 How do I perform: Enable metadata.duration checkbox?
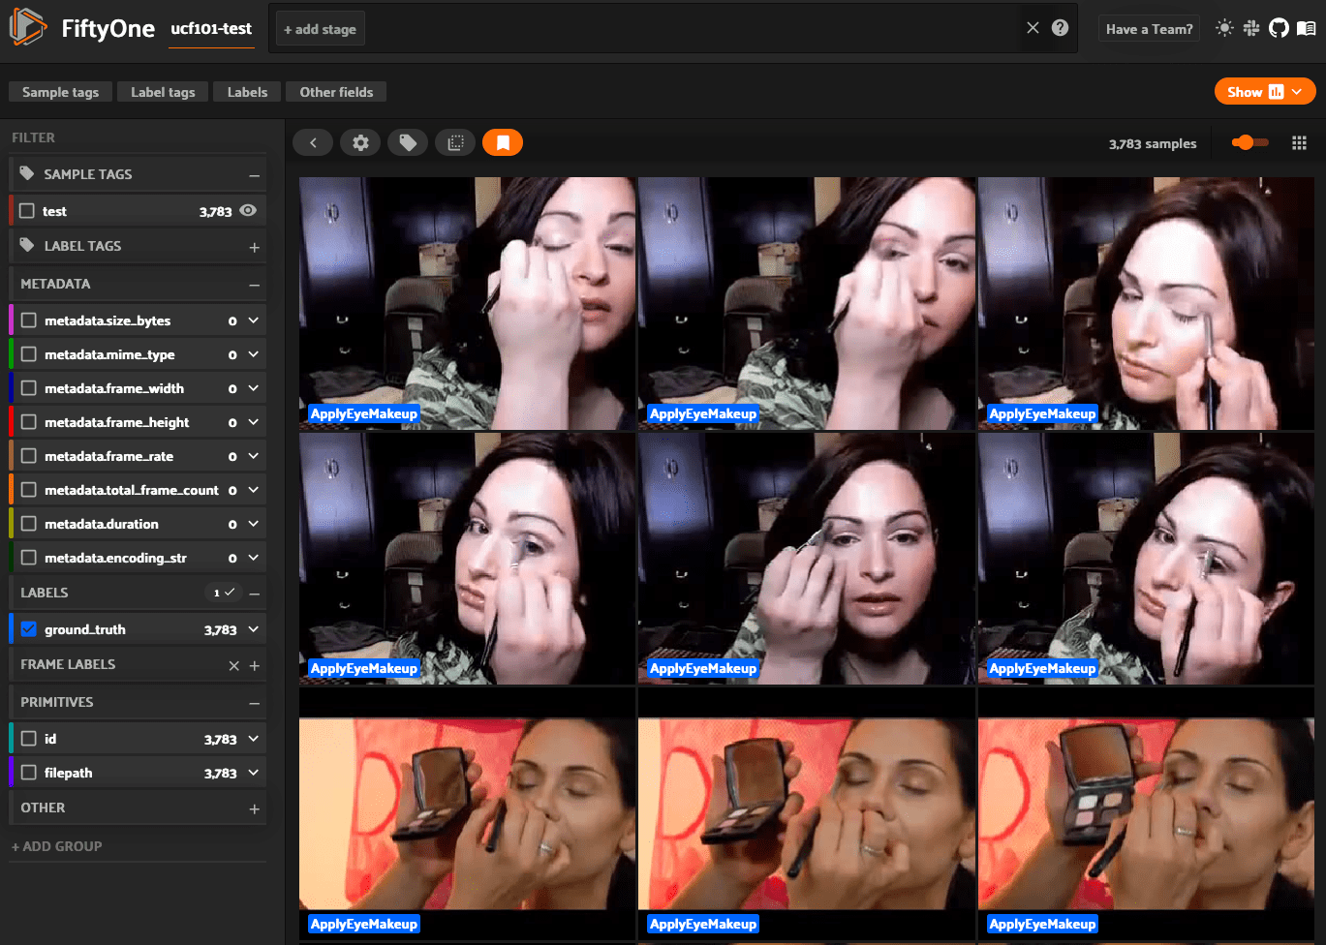point(29,524)
